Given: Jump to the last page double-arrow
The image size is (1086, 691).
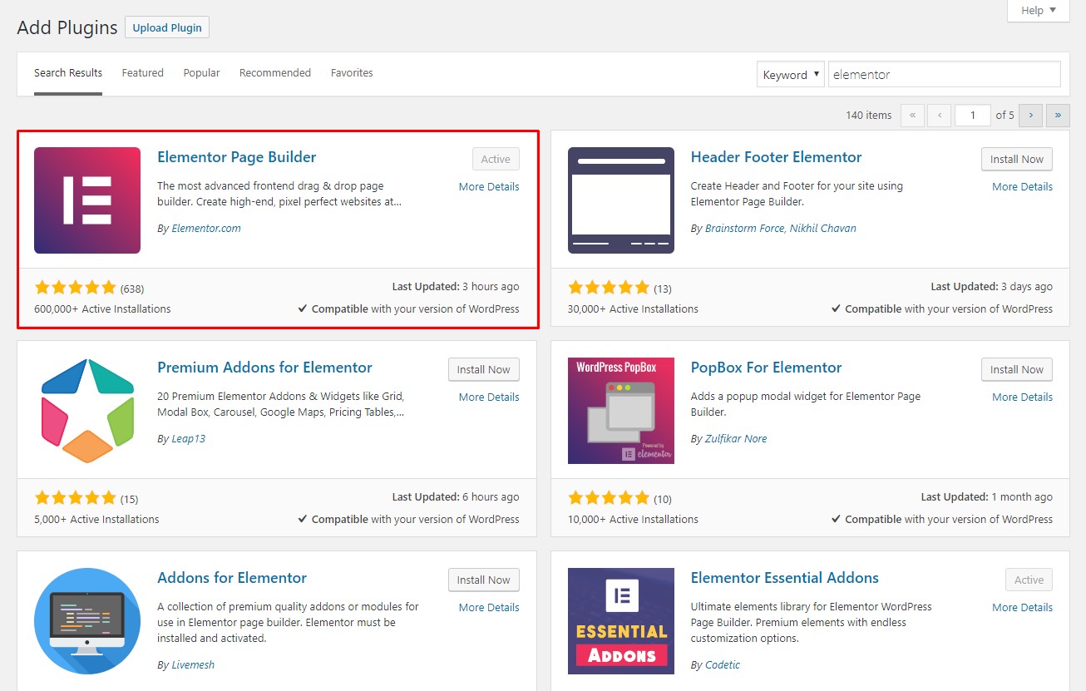Looking at the screenshot, I should tap(1058, 115).
